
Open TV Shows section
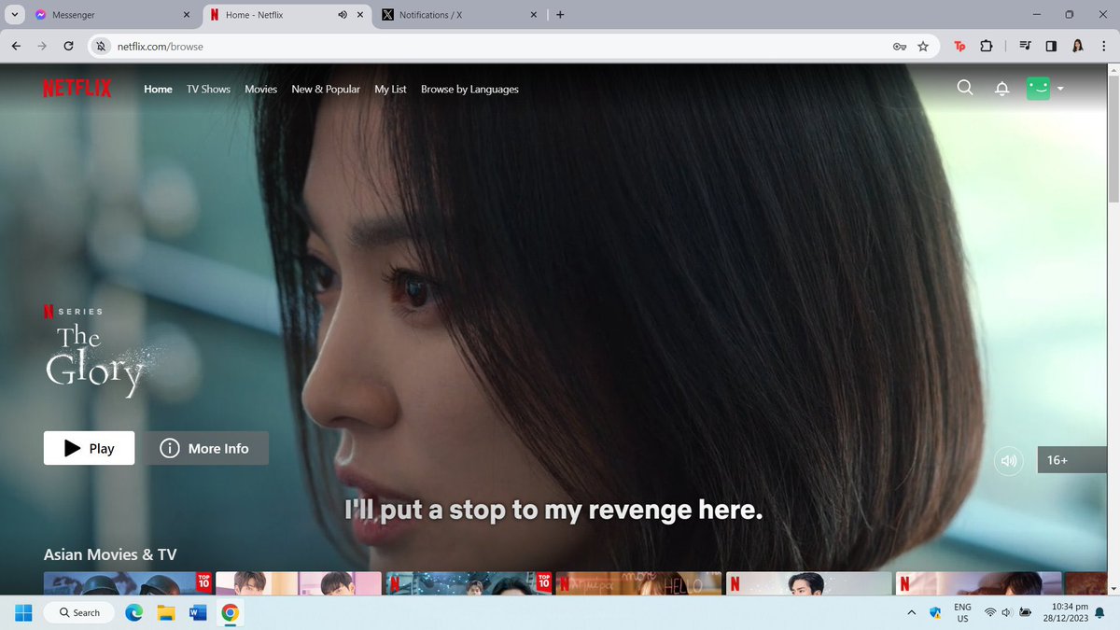(x=208, y=89)
